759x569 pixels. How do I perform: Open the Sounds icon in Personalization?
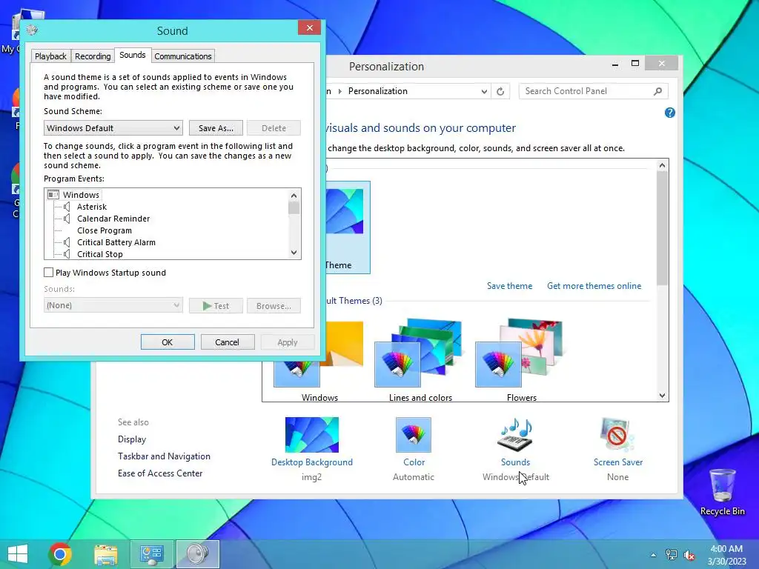[x=516, y=434]
